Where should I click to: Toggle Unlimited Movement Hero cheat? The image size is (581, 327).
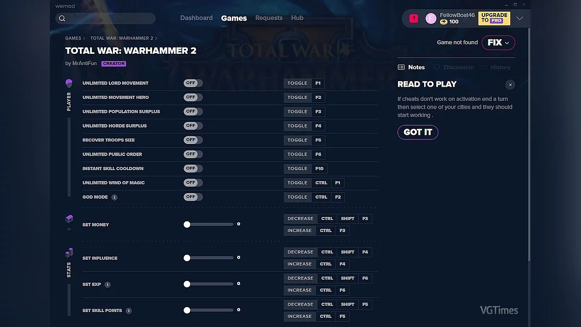(193, 97)
